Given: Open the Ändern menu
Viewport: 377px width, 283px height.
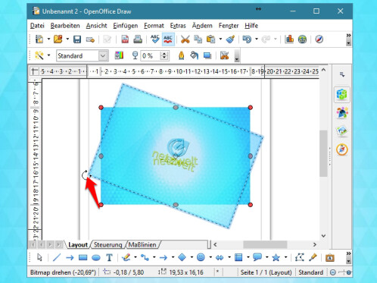Looking at the screenshot, I should click(x=202, y=26).
